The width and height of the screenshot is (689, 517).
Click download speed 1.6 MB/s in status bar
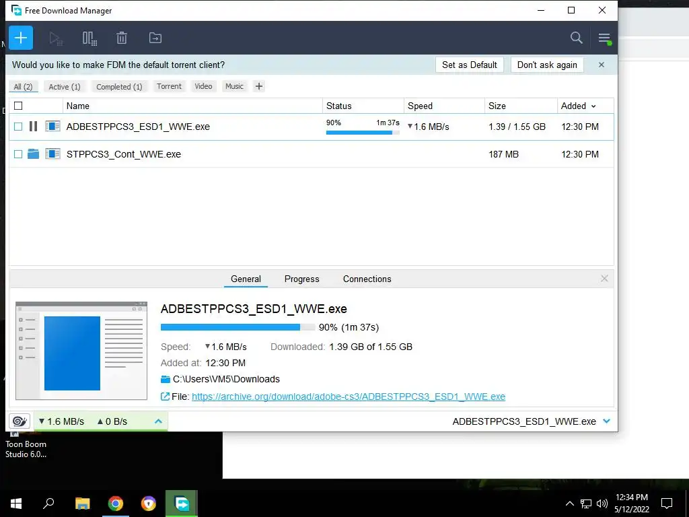tap(61, 421)
